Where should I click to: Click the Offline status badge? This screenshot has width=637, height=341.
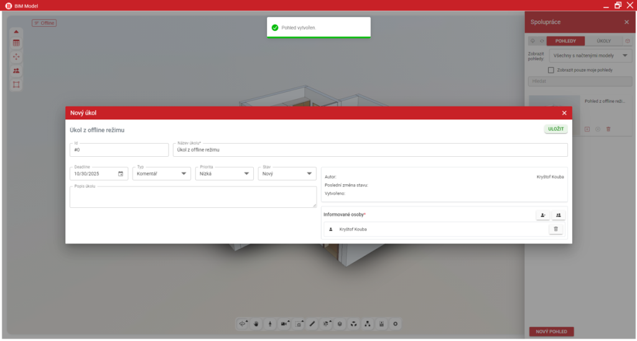coord(44,23)
